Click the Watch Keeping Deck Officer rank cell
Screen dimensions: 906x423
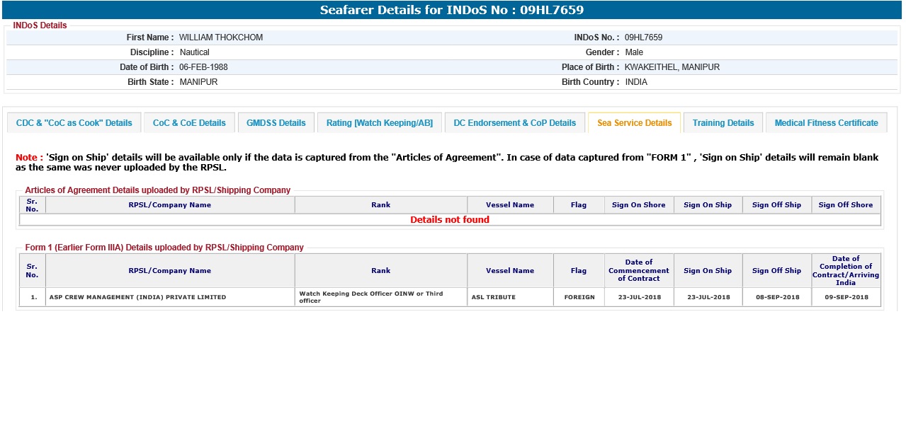click(x=370, y=297)
